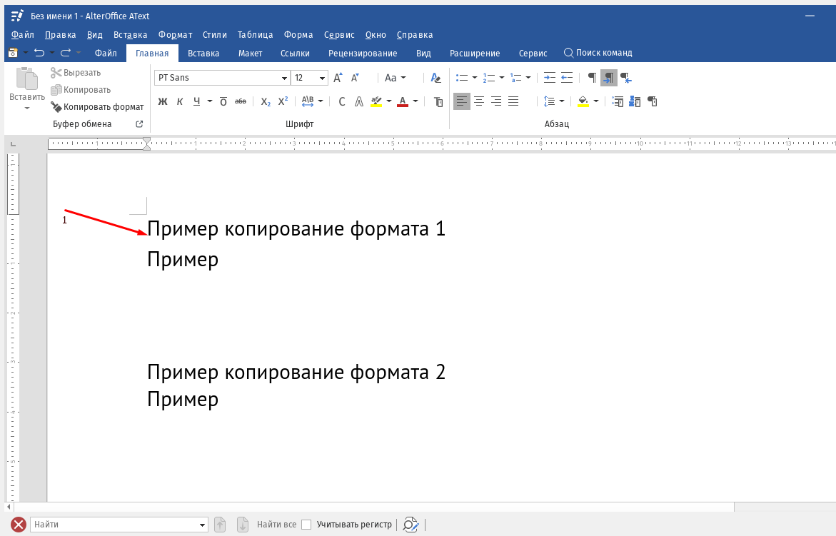This screenshot has width=836, height=536.
Task: Align text left
Action: coord(462,101)
